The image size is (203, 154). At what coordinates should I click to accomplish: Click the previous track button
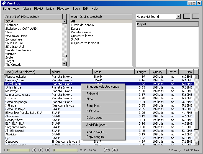pyautogui.click(x=34, y=150)
